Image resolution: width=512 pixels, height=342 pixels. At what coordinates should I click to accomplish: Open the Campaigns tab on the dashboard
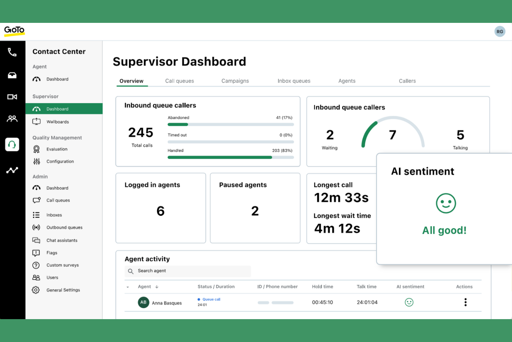(x=235, y=81)
